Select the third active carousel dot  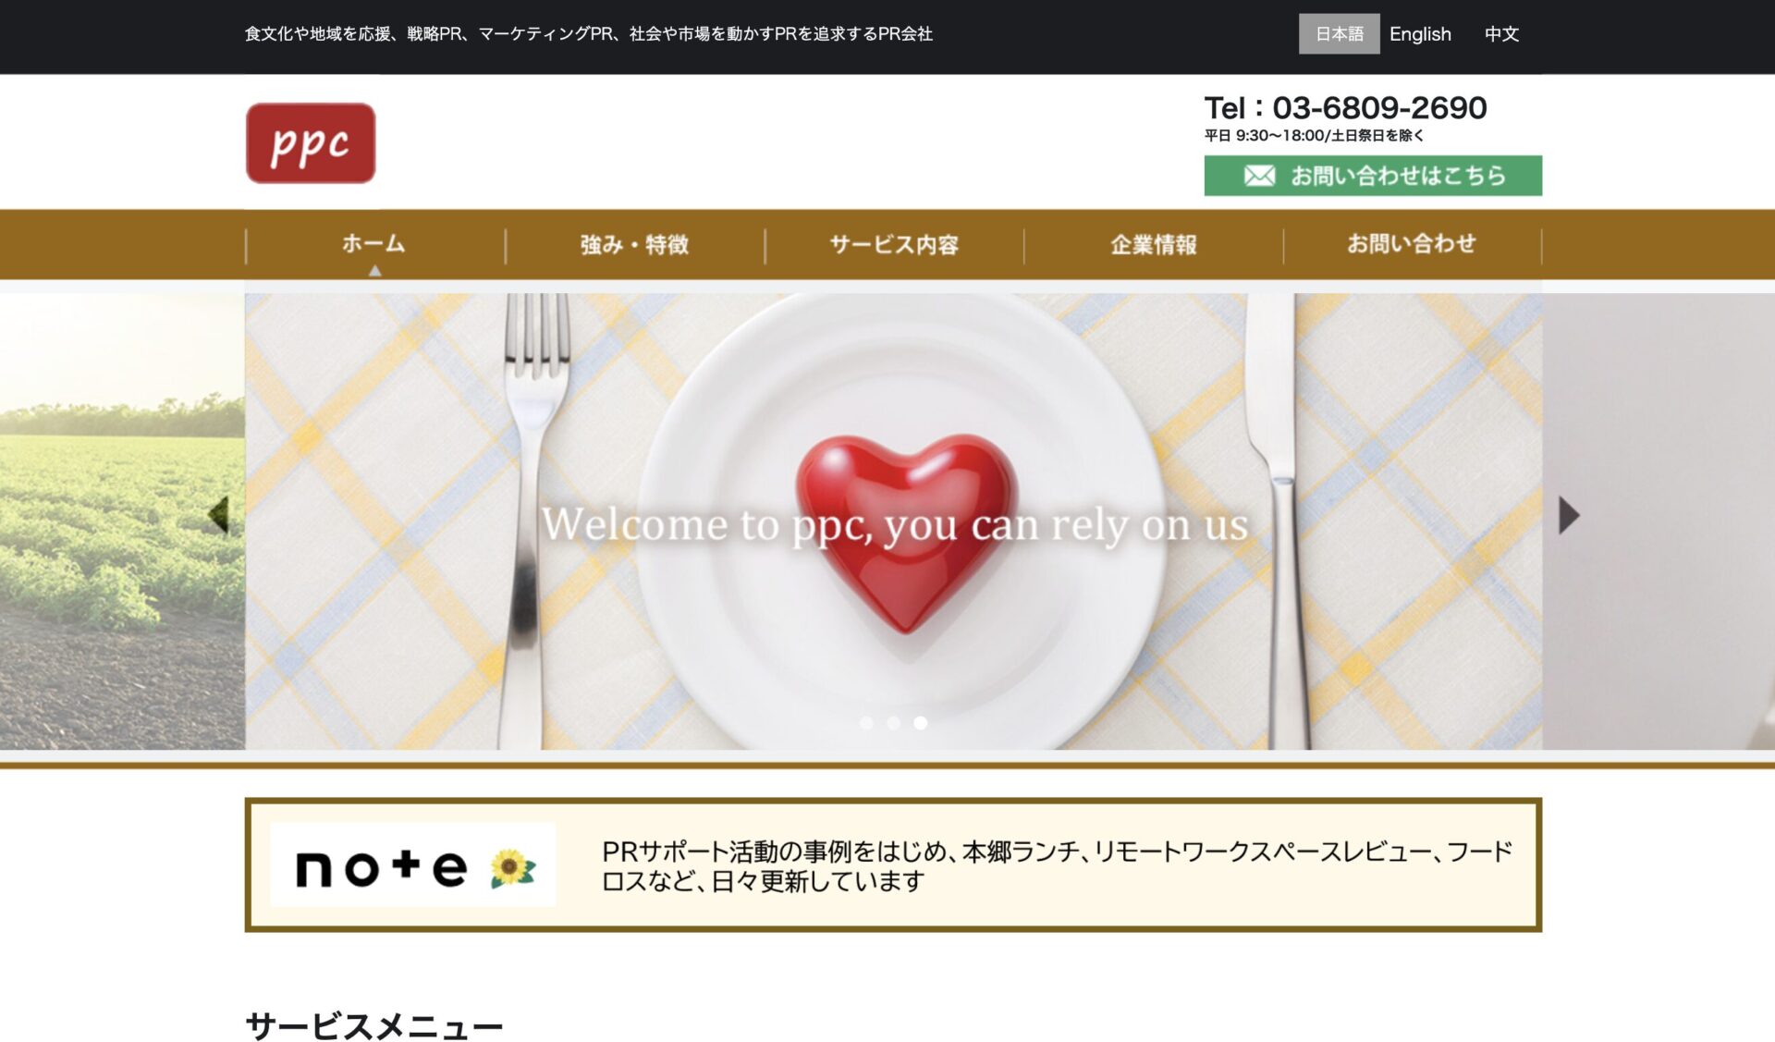pos(920,723)
